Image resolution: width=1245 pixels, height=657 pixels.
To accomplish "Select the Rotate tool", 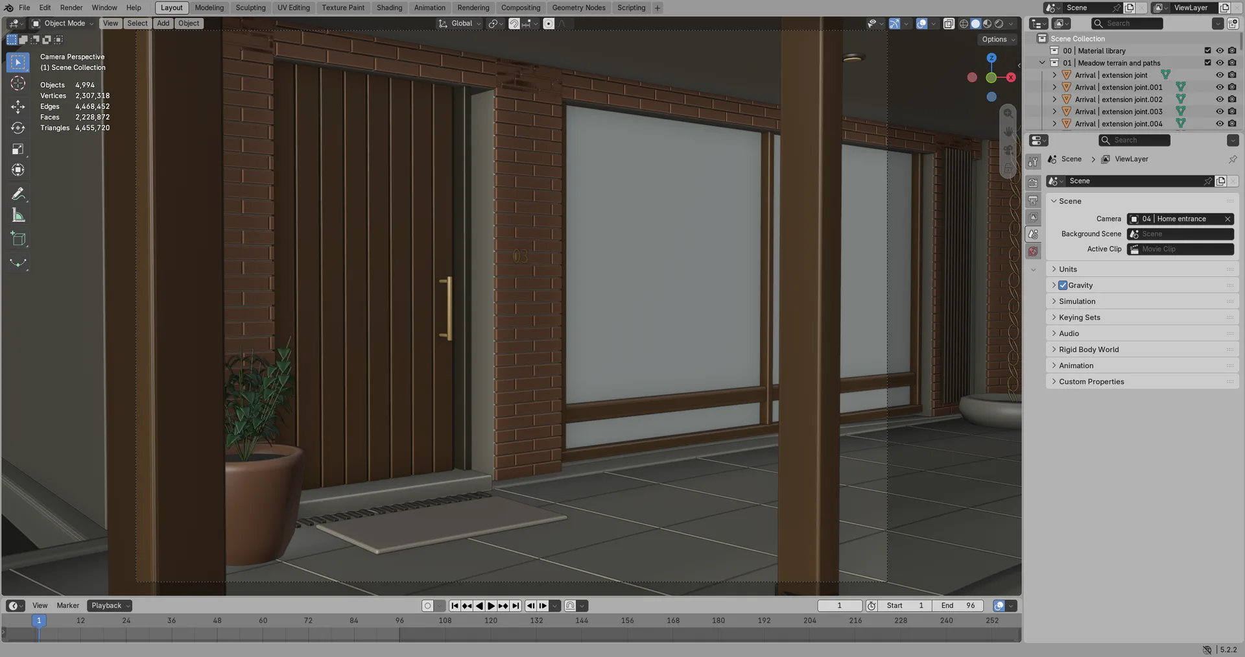I will 18,128.
